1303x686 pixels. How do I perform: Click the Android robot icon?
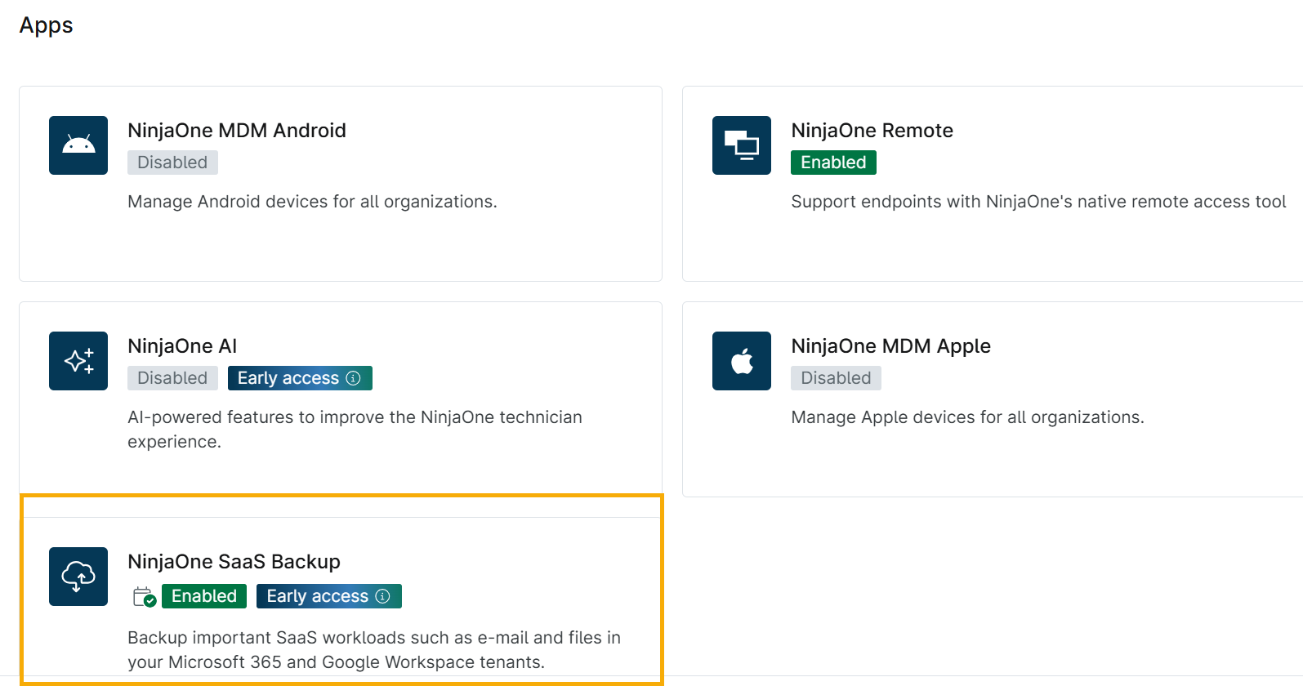coord(78,145)
